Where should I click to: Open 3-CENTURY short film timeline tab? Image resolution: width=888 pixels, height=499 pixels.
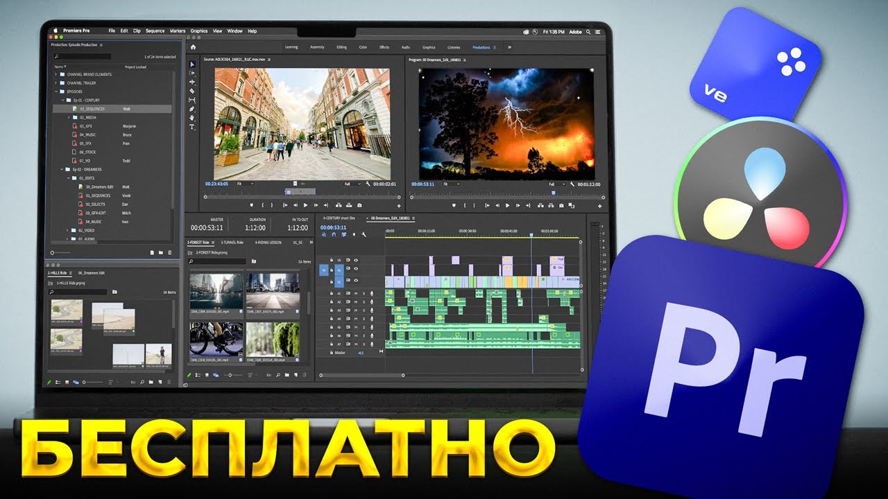(x=339, y=218)
